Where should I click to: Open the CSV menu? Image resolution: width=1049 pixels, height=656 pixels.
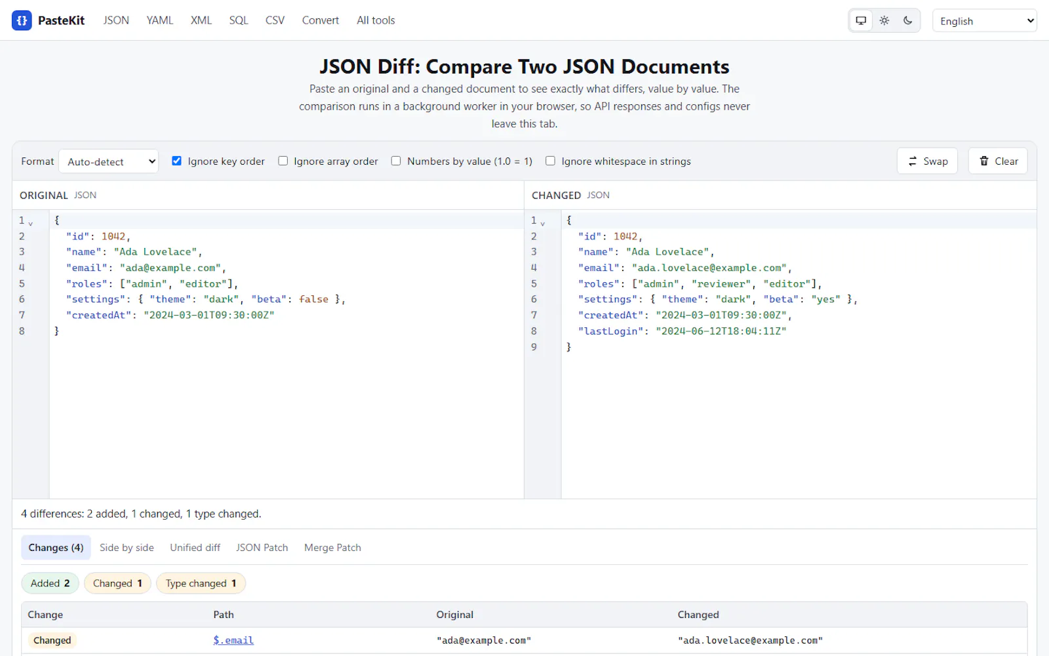[275, 20]
